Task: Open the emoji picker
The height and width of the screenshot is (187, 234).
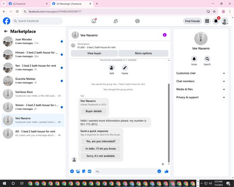Action: click(x=159, y=171)
